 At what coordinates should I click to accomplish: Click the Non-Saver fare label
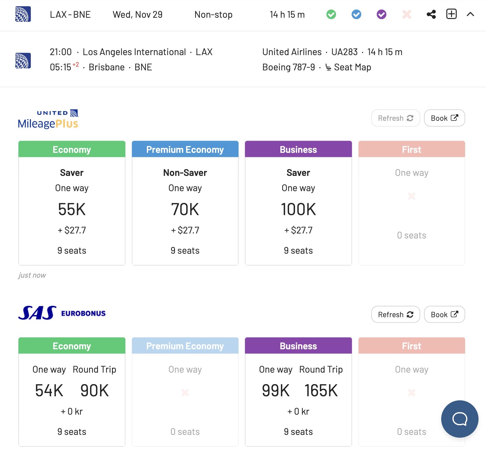185,173
